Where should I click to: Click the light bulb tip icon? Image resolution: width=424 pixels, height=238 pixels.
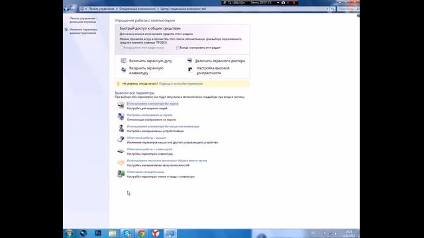tap(118, 84)
